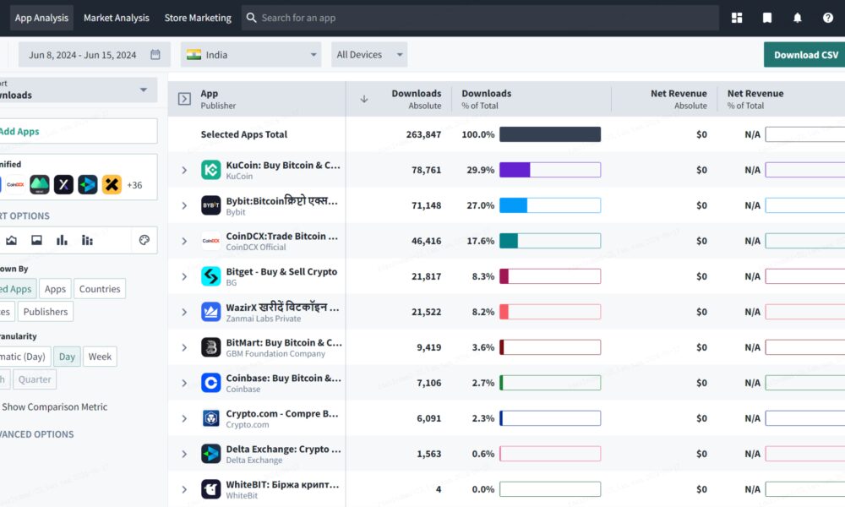The width and height of the screenshot is (845, 507).
Task: Expand the KuCoin app row
Action: 184,171
